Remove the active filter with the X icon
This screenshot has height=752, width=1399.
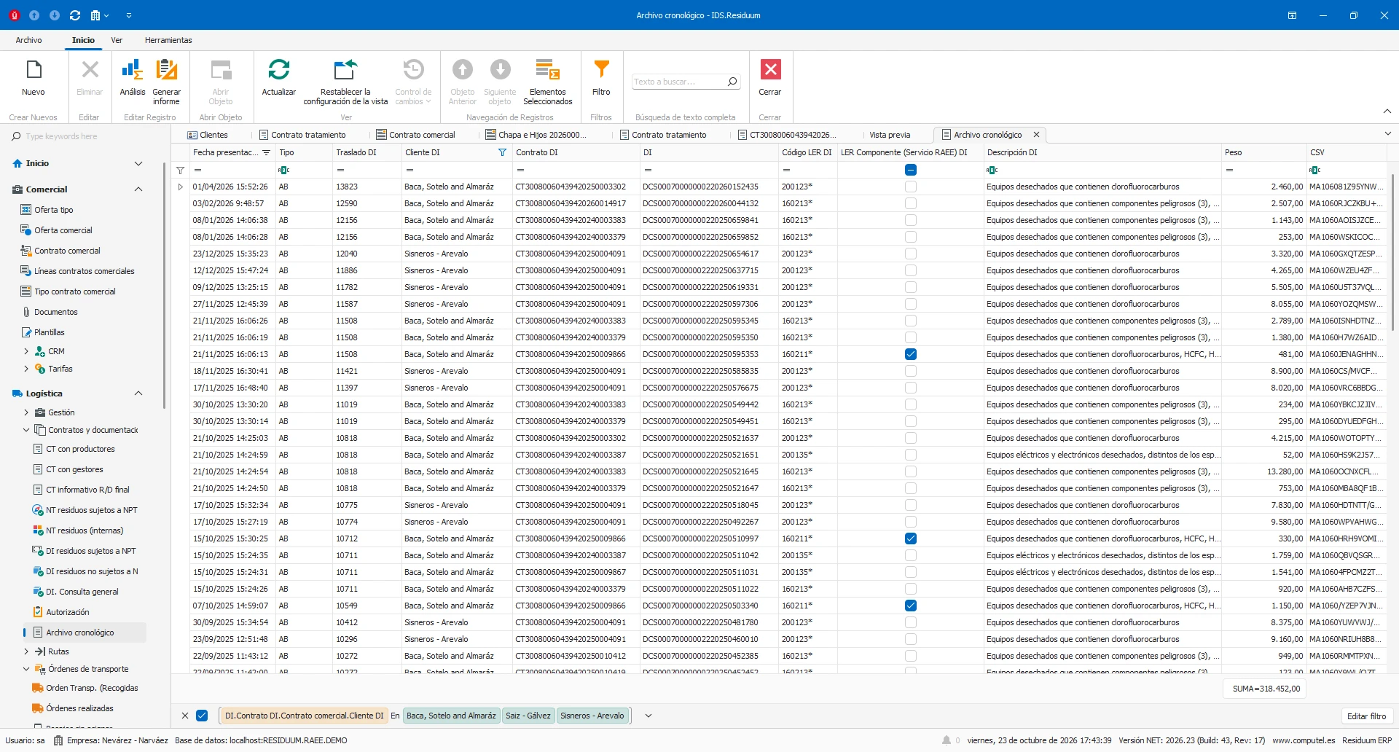pos(185,716)
